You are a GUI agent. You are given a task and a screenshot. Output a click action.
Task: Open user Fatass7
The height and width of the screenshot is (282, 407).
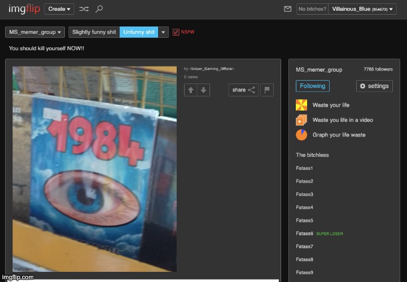coord(304,246)
